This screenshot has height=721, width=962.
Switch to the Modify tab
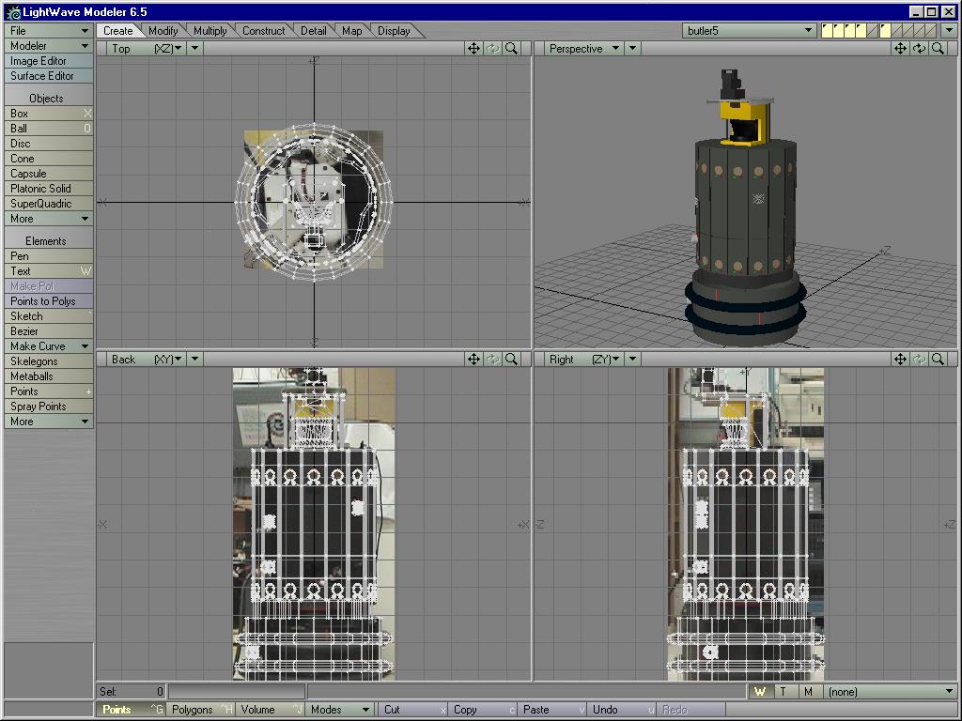[x=163, y=31]
